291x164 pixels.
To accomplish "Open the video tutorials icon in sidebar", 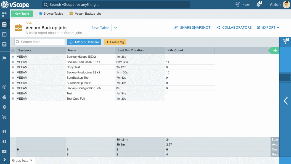I will pos(4,151).
